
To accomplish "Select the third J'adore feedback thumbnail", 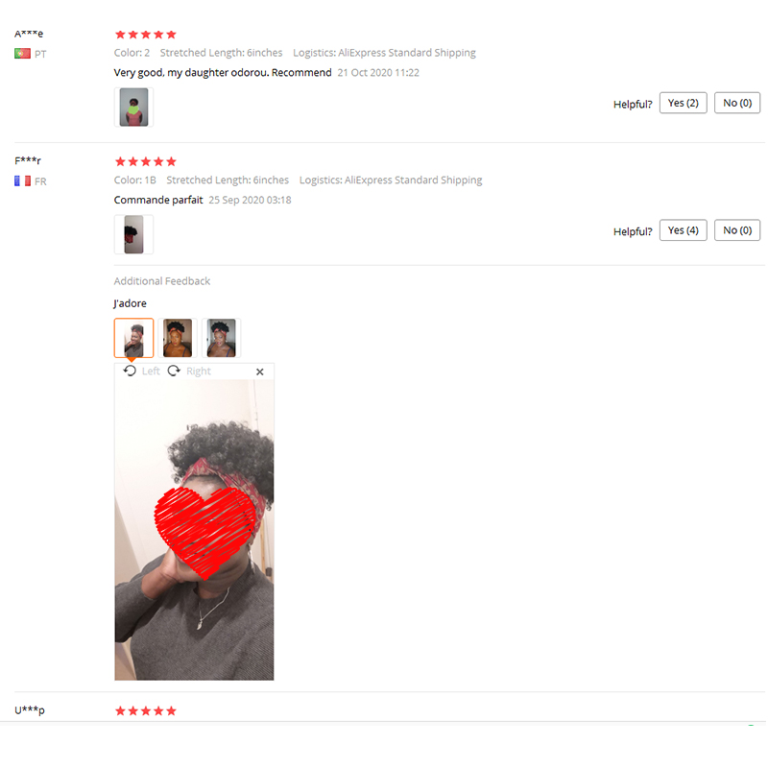I will (x=222, y=338).
